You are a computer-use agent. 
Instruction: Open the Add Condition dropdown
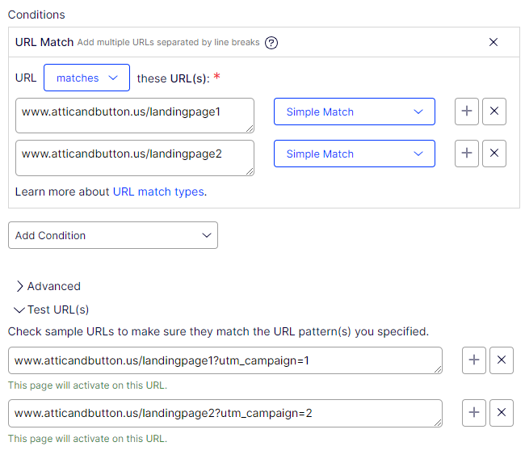tap(112, 235)
